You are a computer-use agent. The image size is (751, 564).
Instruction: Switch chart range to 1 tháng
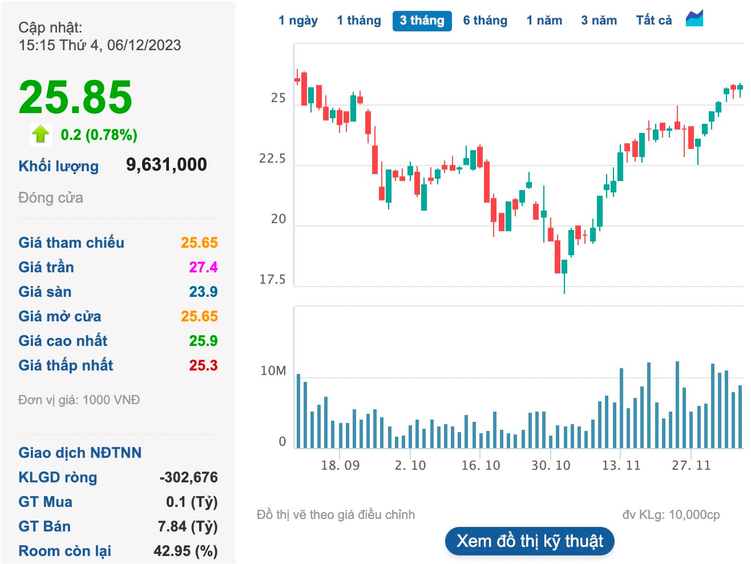[x=359, y=21]
